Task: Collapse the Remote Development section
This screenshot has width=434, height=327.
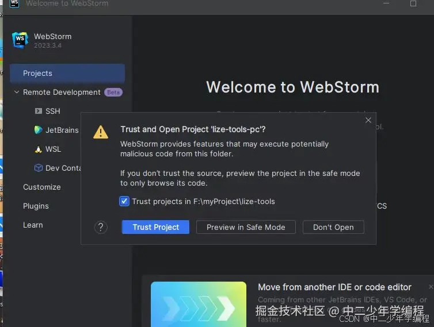Action: click(17, 92)
